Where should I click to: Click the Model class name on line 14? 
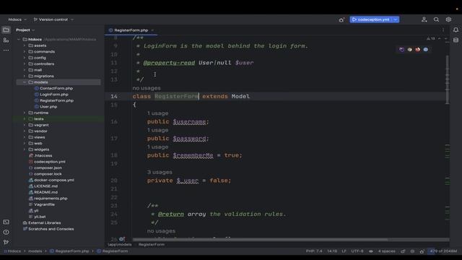(240, 96)
